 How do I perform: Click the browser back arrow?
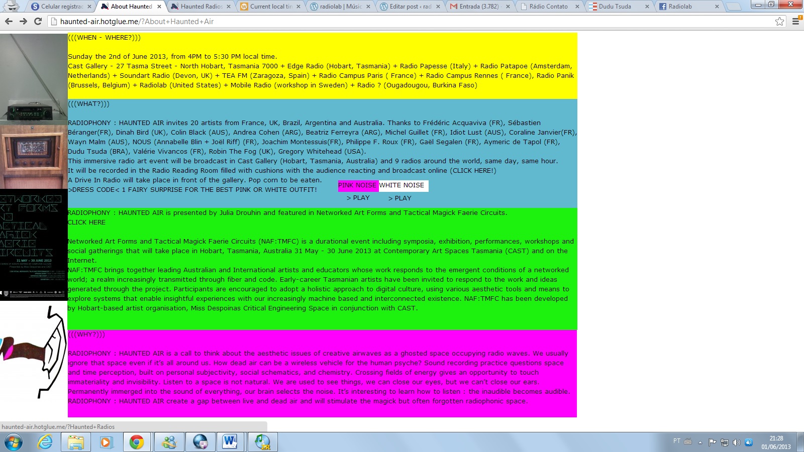(9, 22)
